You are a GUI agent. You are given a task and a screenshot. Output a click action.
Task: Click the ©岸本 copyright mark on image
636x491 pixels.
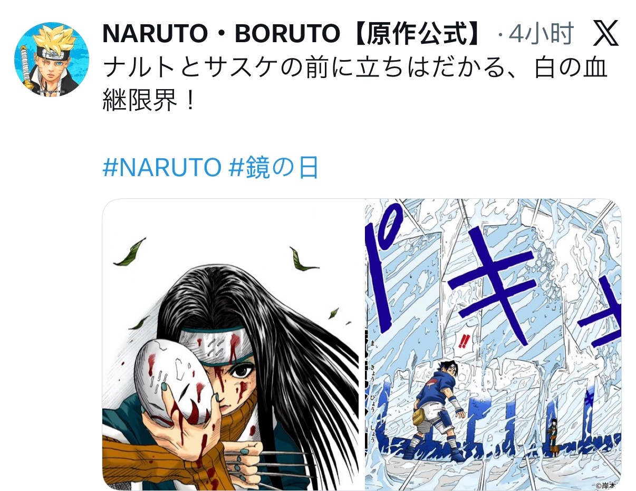608,484
